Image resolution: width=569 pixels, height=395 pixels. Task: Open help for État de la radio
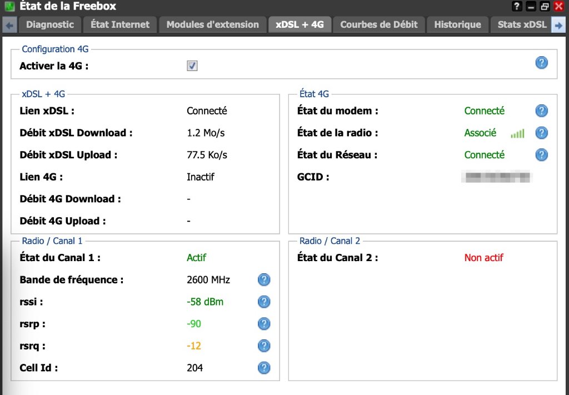pos(541,133)
